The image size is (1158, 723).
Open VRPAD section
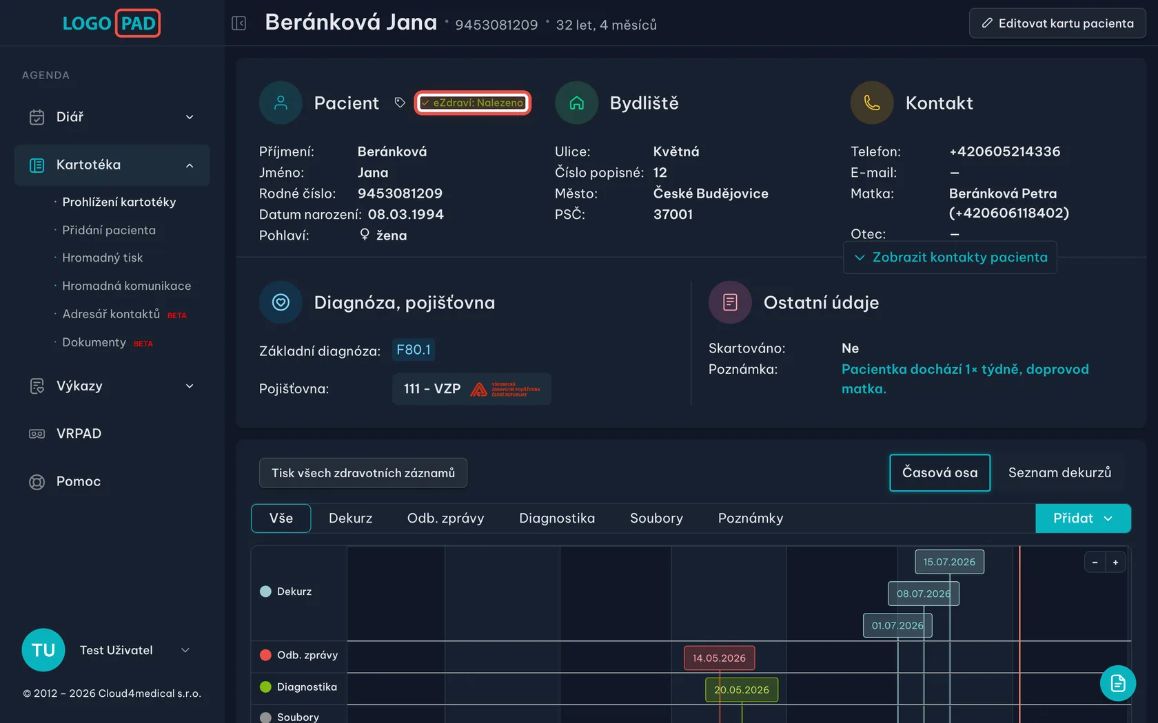[79, 434]
